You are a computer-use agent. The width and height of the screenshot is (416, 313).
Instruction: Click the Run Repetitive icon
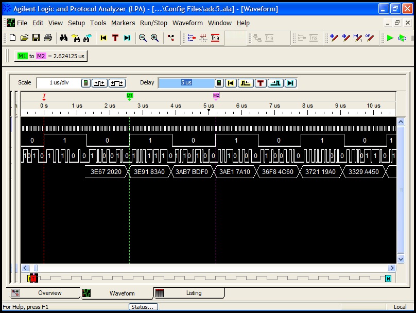402,38
